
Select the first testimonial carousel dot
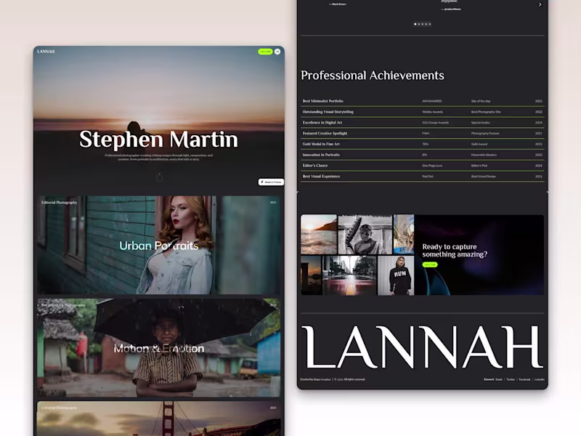[x=415, y=24]
